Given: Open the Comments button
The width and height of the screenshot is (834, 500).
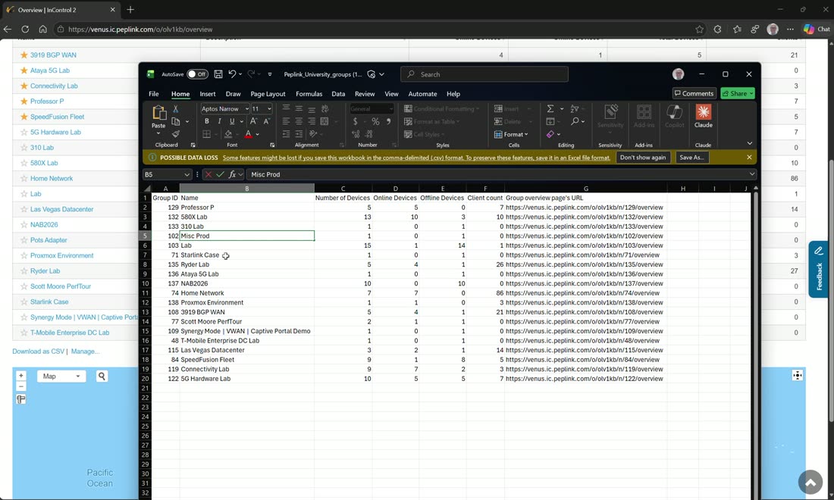Looking at the screenshot, I should click(694, 93).
